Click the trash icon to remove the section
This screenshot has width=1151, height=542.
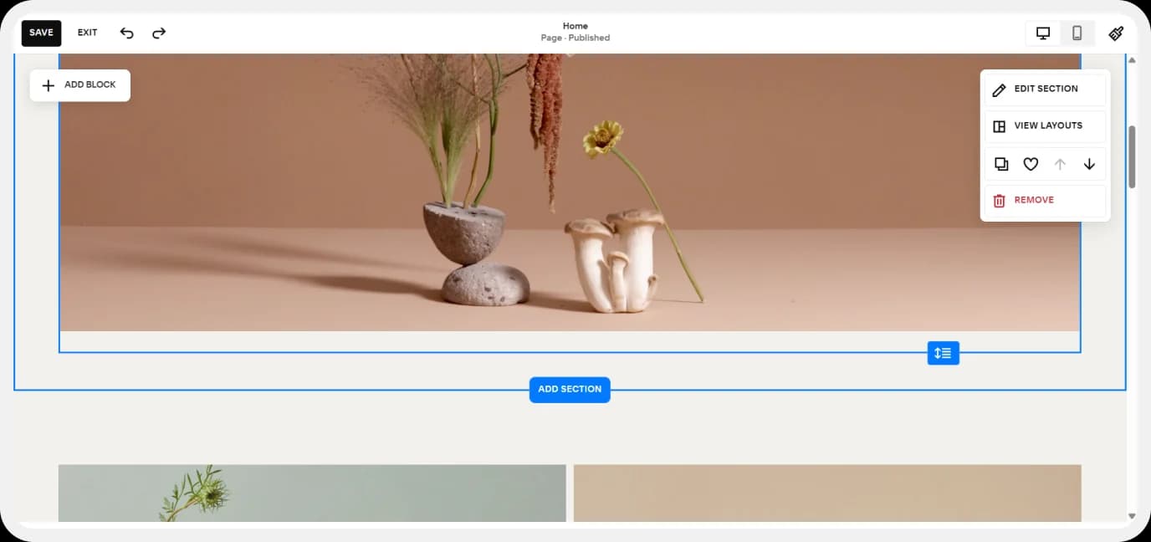point(999,200)
